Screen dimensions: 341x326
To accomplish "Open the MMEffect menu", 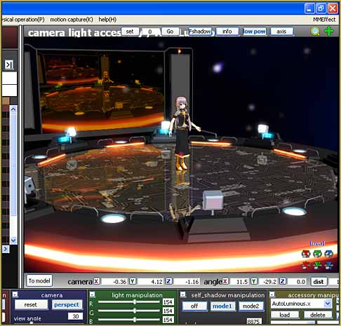I will (x=324, y=20).
